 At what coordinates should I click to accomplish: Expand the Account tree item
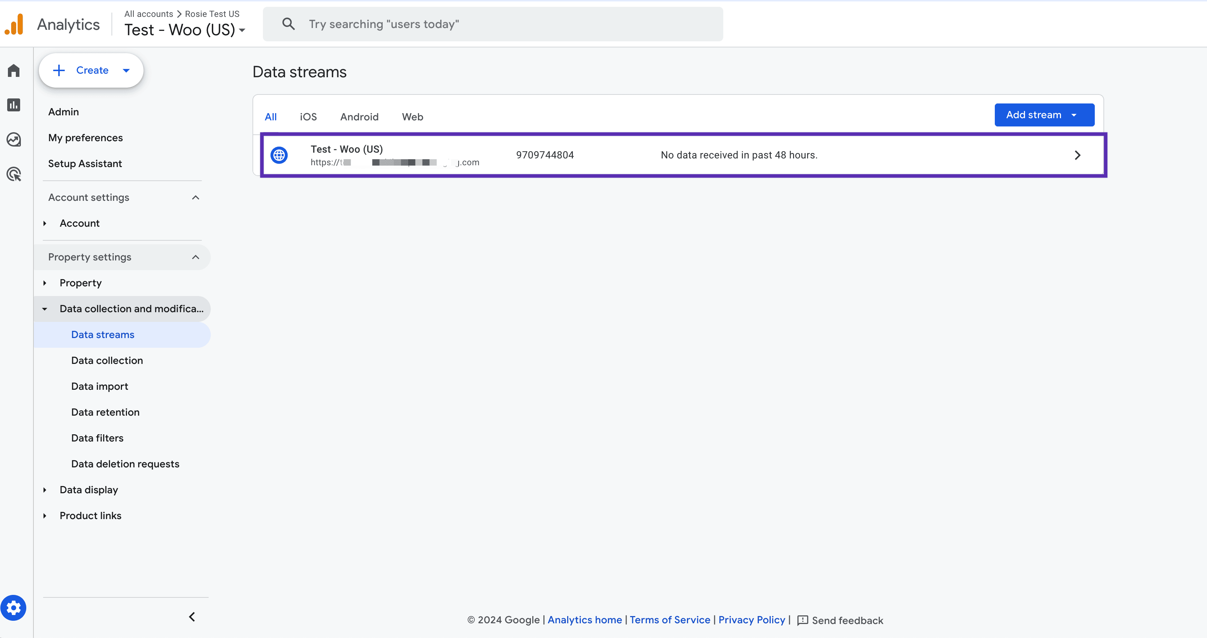pos(45,223)
